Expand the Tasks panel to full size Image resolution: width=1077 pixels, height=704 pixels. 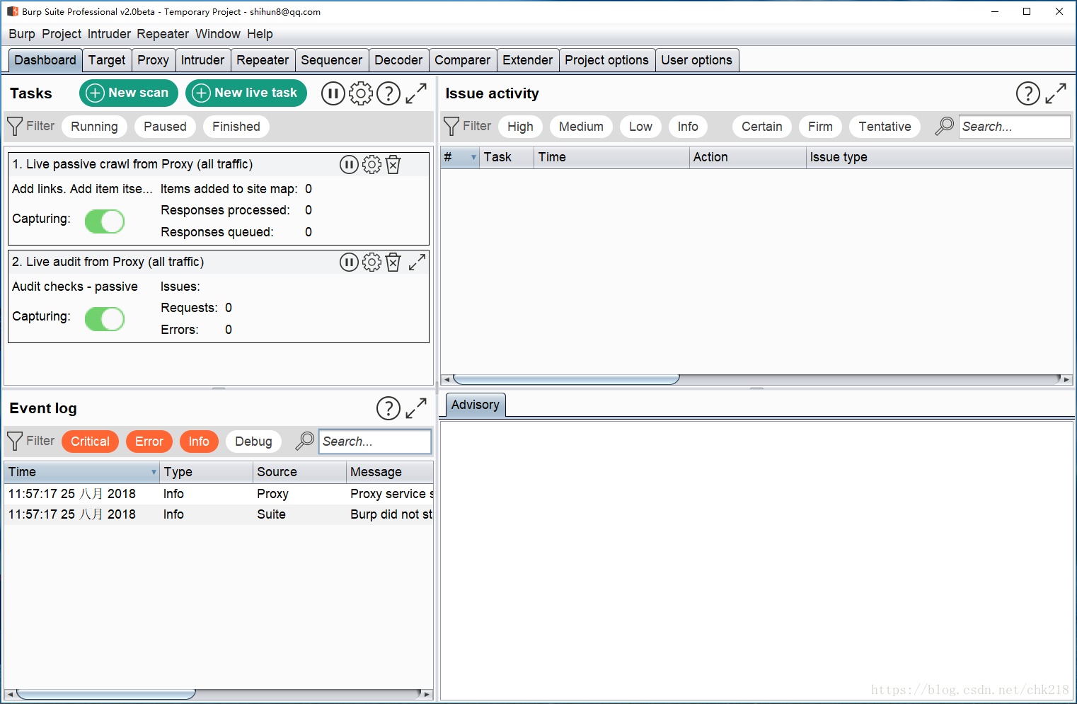[416, 93]
